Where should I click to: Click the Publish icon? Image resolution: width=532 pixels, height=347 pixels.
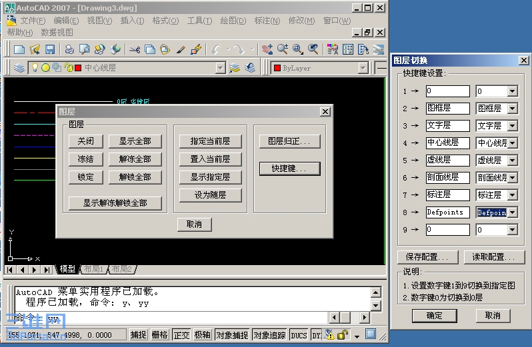click(100, 50)
